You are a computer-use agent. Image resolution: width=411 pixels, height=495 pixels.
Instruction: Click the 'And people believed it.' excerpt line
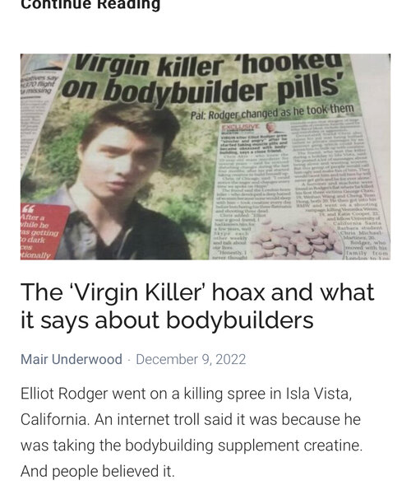pos(97,471)
